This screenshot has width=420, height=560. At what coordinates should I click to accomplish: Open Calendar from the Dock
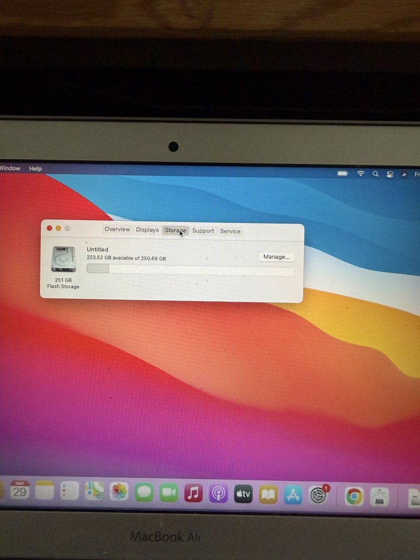20,489
